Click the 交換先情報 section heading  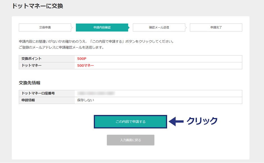[29, 83]
